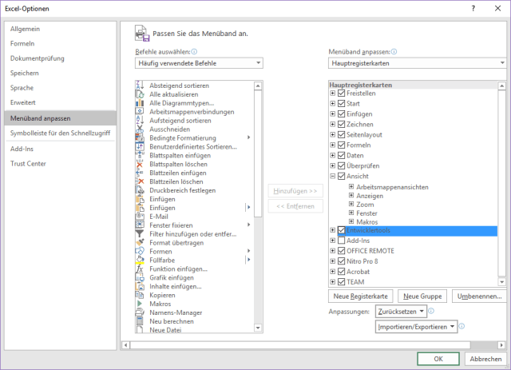Click the Alle Diagrammtypen chart icon

click(141, 103)
